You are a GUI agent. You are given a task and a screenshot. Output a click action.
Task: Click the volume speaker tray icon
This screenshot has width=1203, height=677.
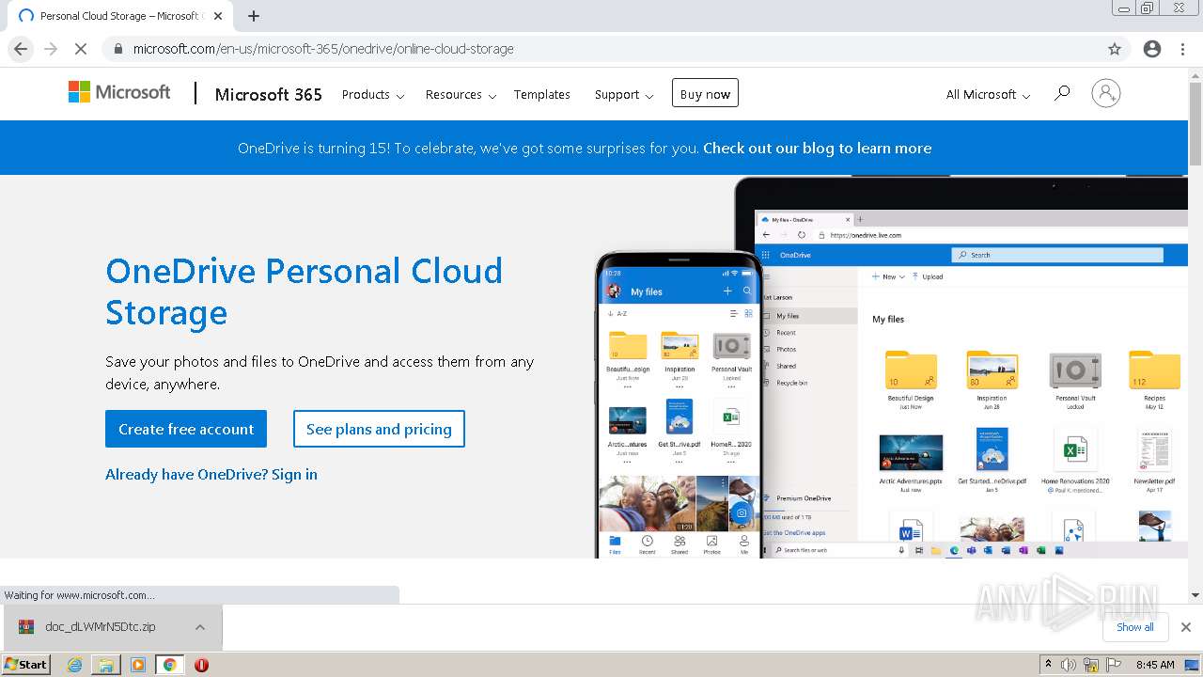[x=1069, y=665]
